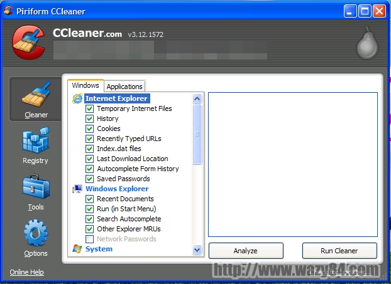Uncheck Other Explorer MRUs
The height and width of the screenshot is (284, 391).
(x=89, y=229)
